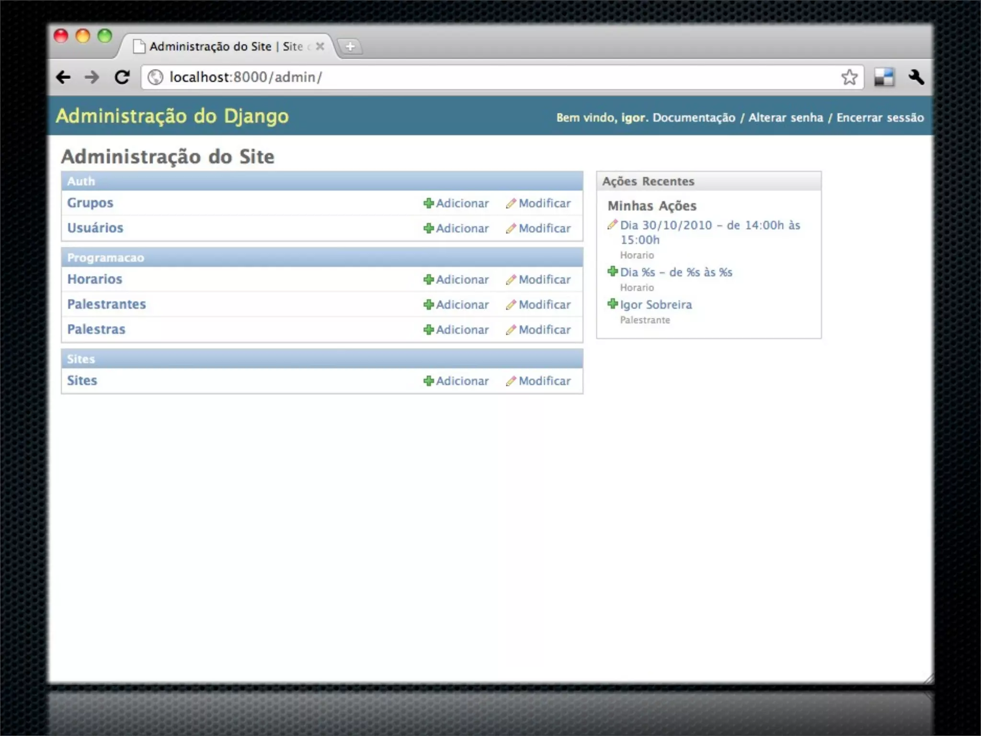Close the Administração do Site tab
981x736 pixels.
coord(320,46)
